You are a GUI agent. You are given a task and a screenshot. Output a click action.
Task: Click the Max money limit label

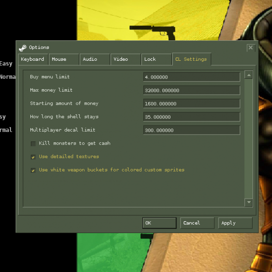coord(51,90)
